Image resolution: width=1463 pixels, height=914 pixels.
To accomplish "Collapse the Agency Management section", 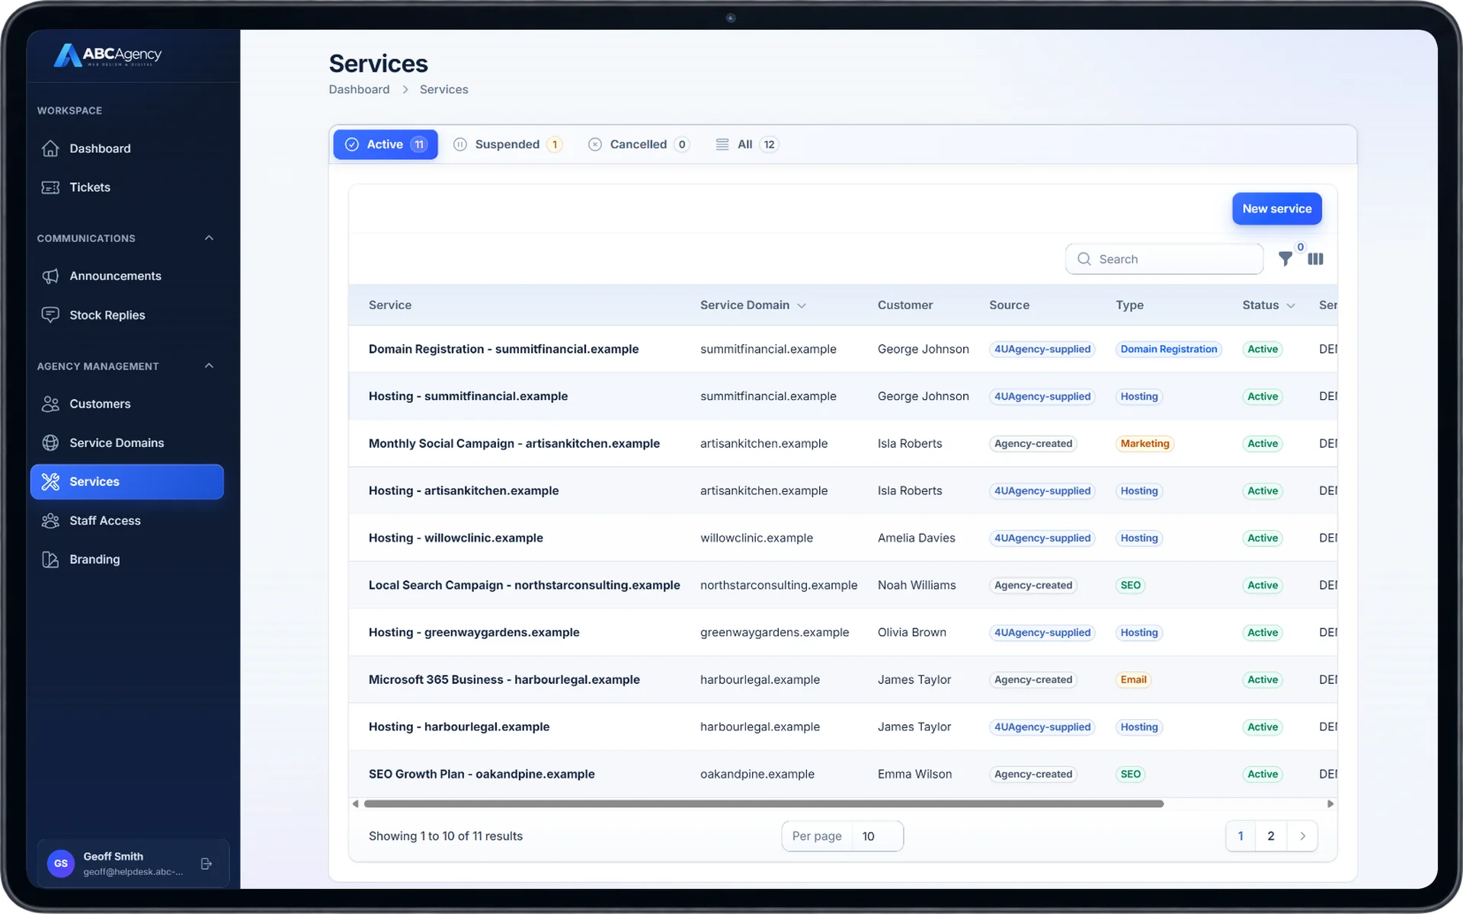I will tap(209, 366).
